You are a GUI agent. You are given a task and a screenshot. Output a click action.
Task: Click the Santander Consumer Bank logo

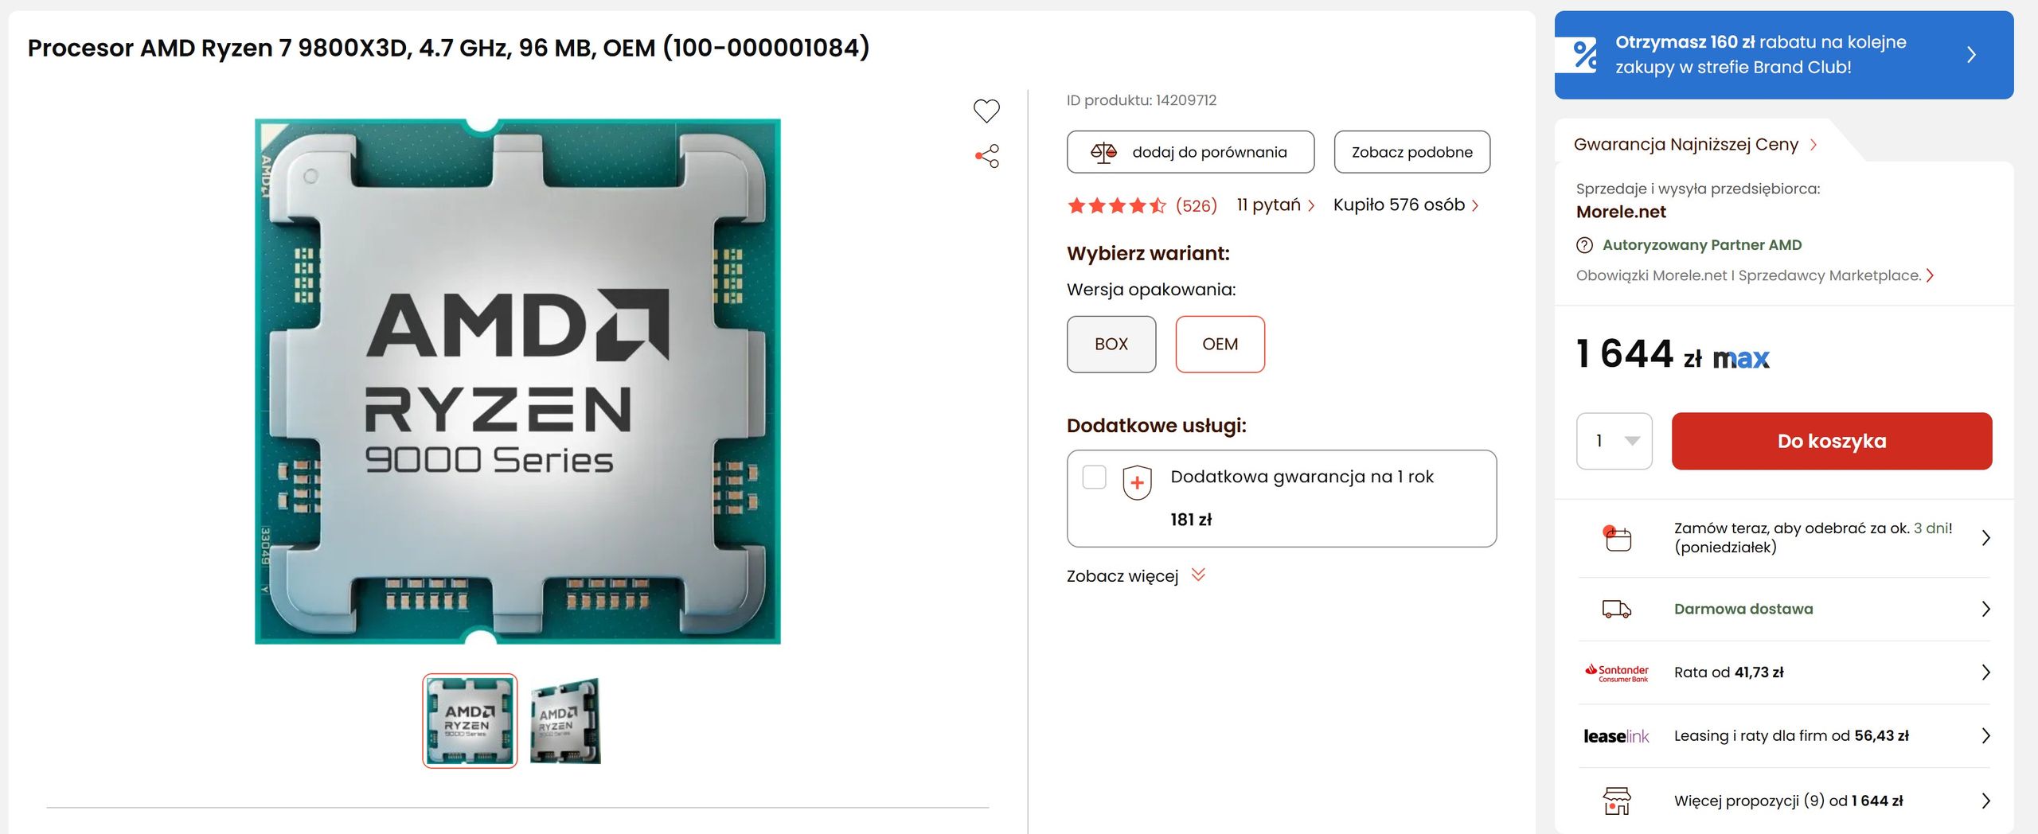[1617, 672]
